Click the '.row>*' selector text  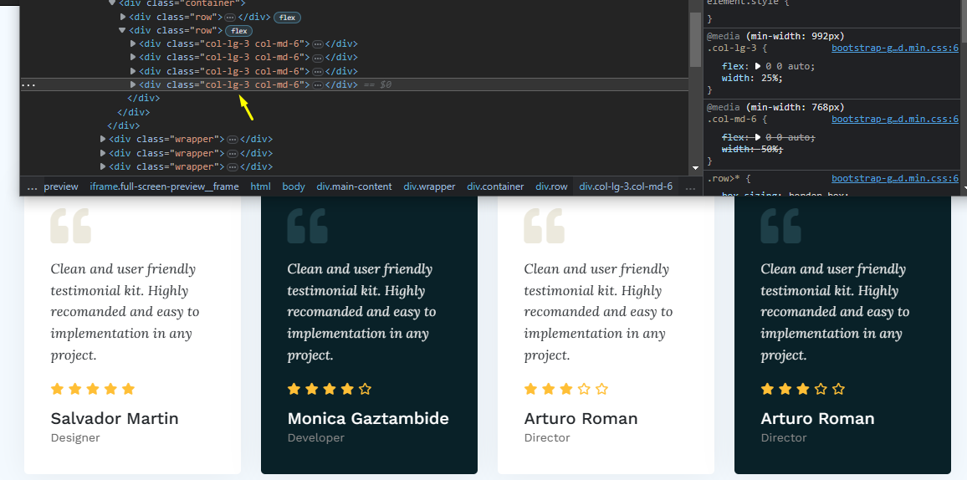click(x=722, y=179)
